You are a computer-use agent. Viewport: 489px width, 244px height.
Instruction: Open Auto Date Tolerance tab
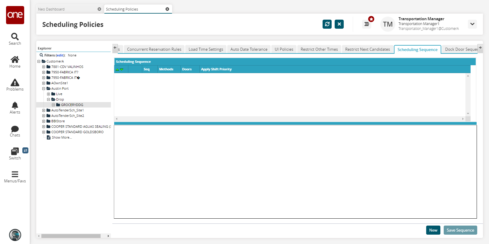(x=249, y=49)
